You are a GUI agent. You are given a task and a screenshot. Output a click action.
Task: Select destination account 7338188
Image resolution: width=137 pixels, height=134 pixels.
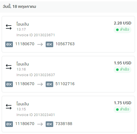(64, 124)
